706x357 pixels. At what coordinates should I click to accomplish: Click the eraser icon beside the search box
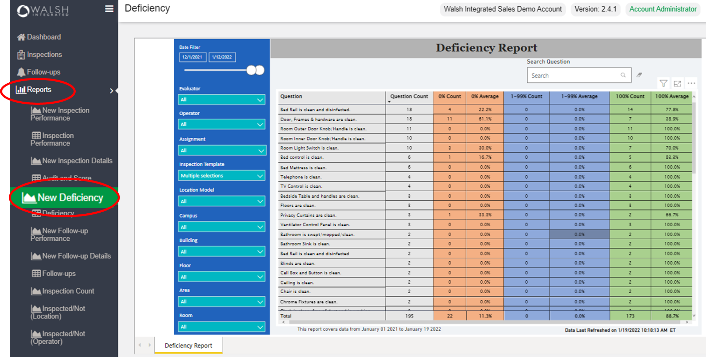[x=639, y=75]
